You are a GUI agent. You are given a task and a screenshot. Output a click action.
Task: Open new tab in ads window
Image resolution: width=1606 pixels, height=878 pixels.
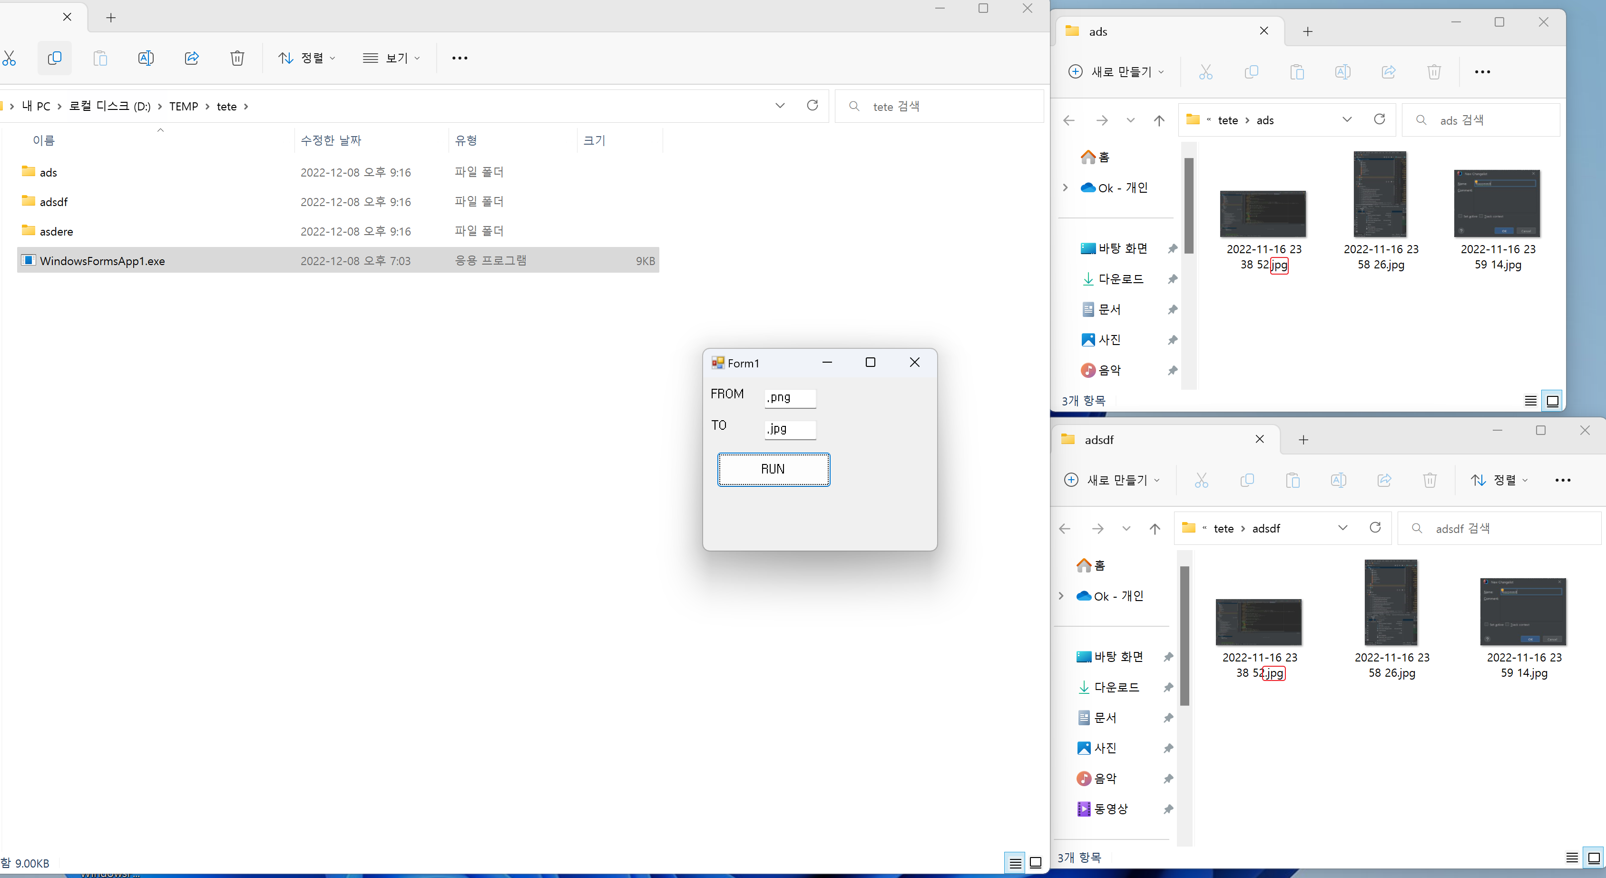pyautogui.click(x=1307, y=31)
